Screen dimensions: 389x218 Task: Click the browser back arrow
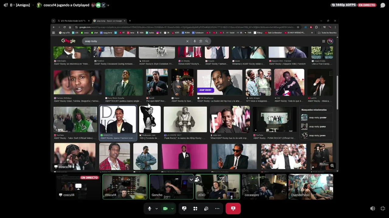pos(54,27)
